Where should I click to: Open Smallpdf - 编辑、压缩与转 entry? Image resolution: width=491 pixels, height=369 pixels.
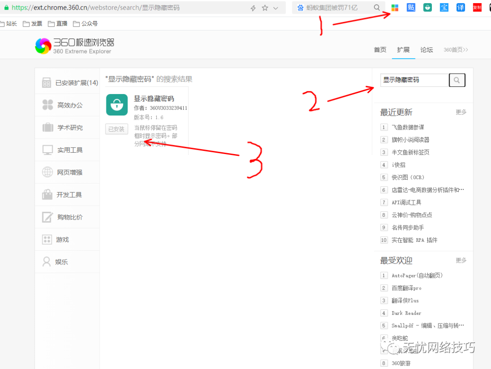(x=428, y=325)
